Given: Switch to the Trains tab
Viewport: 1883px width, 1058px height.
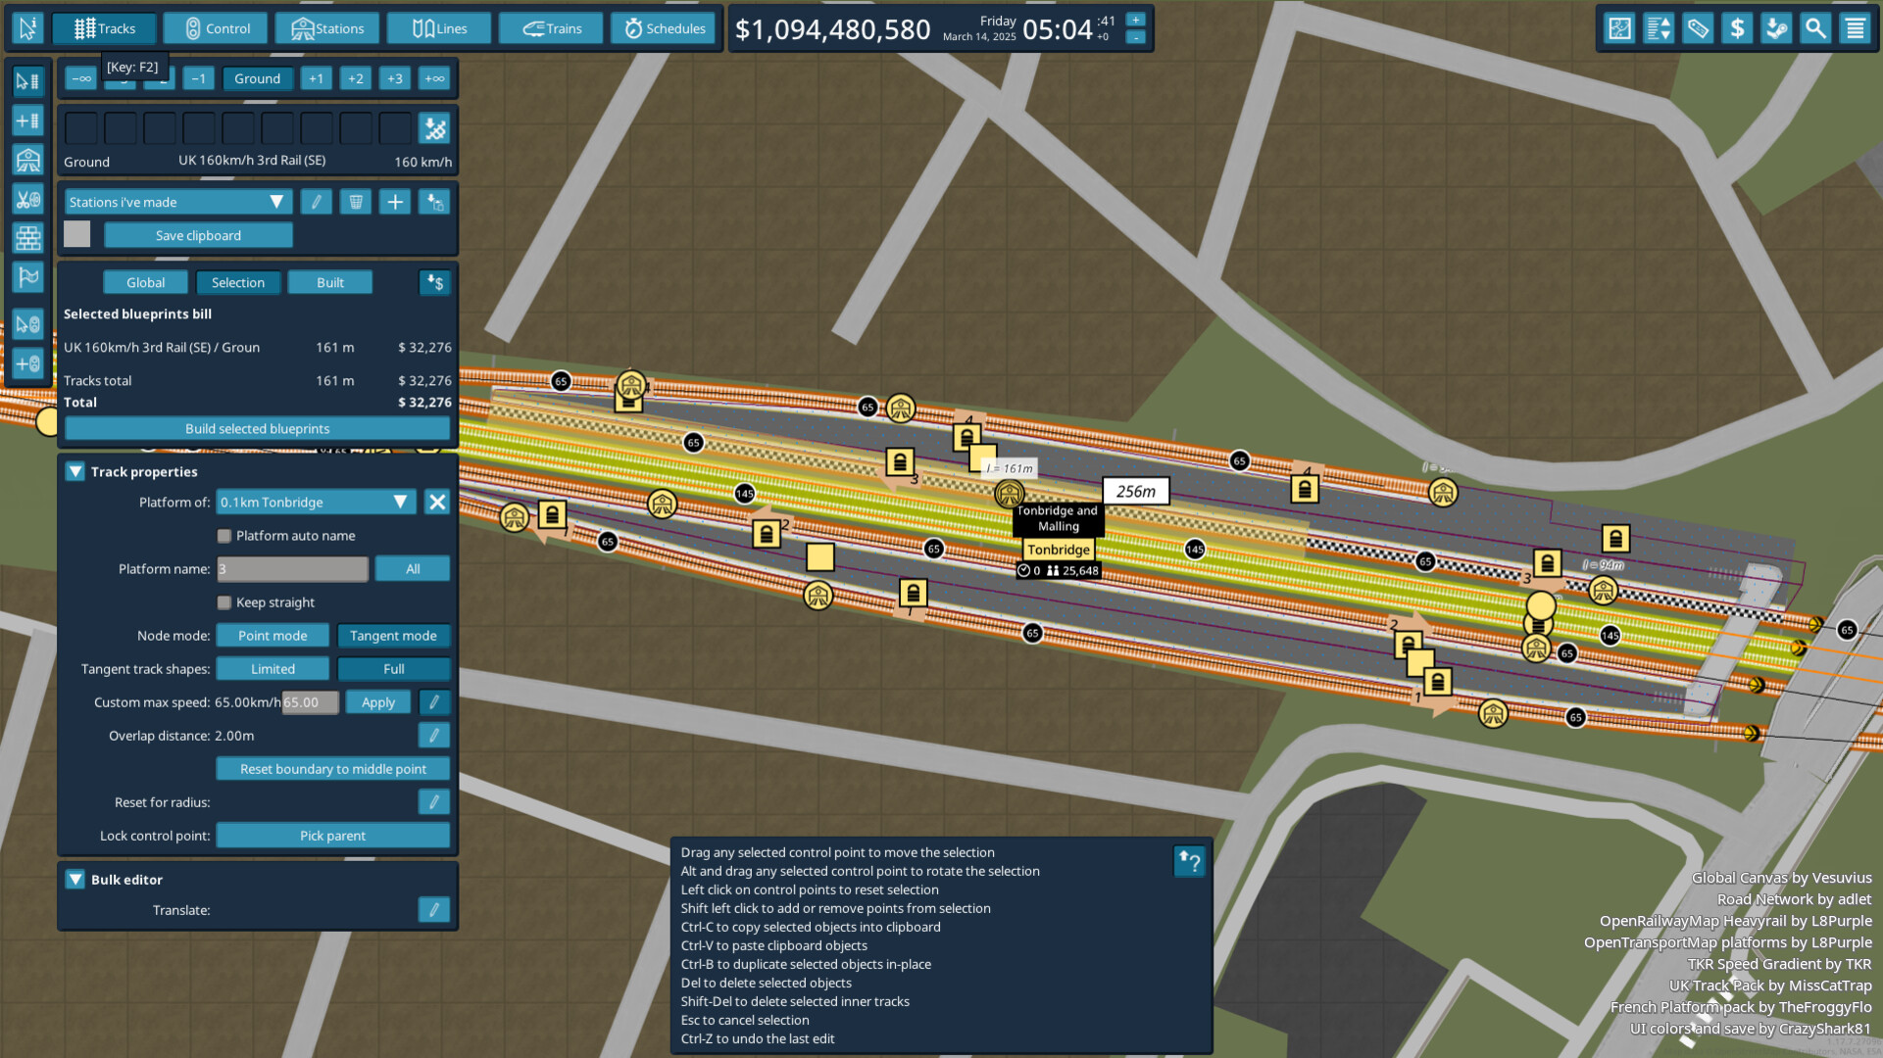Looking at the screenshot, I should (551, 27).
